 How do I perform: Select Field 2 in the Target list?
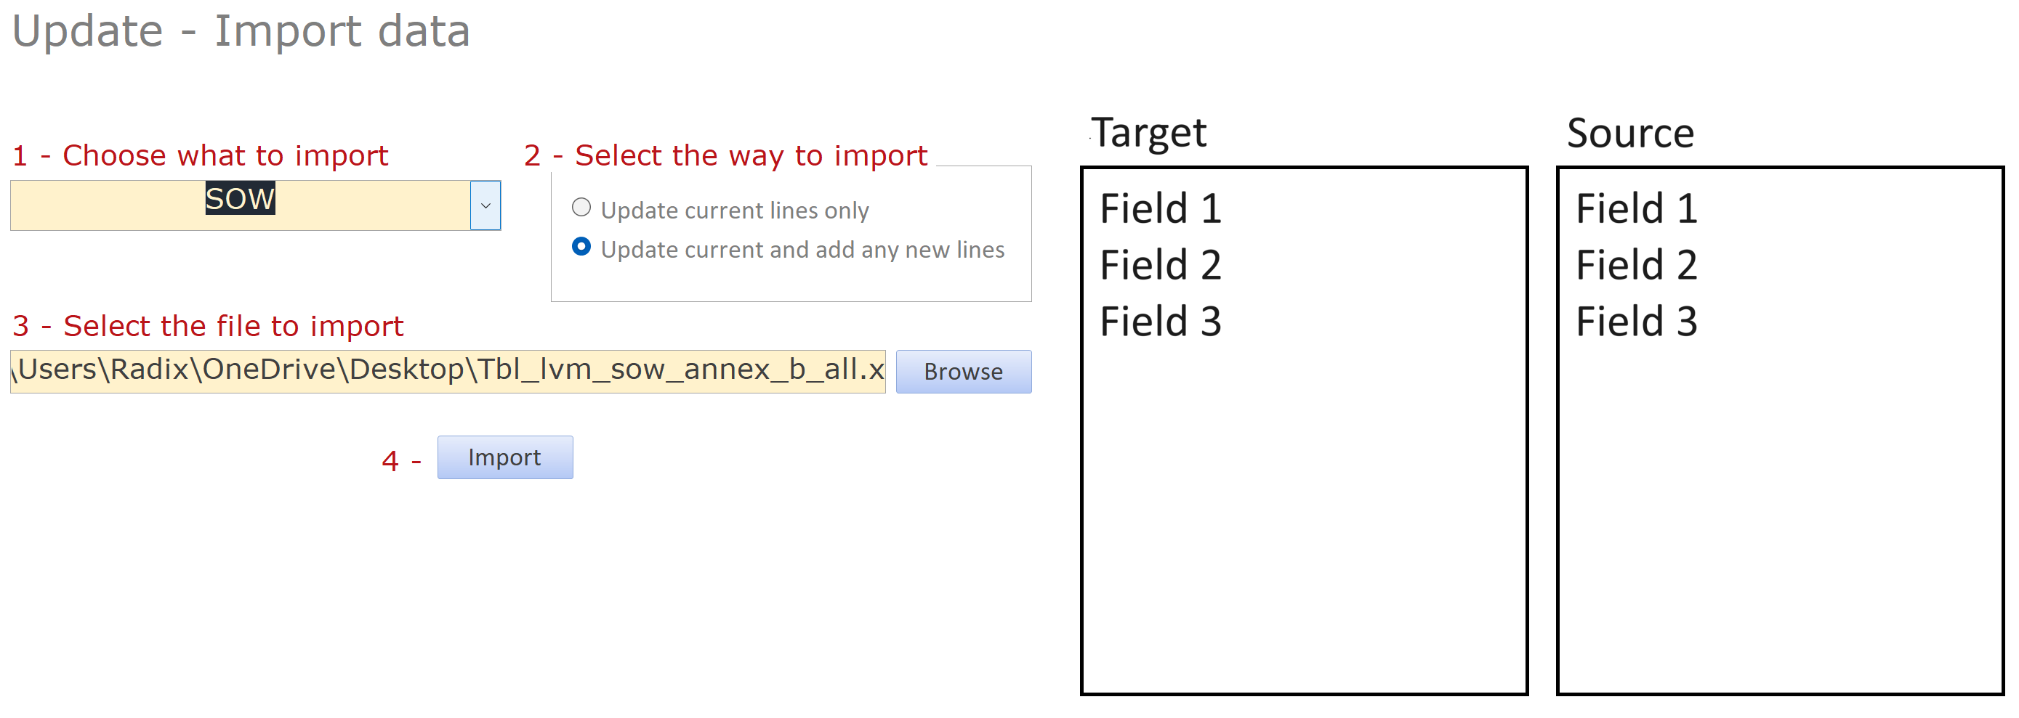coord(1160,266)
